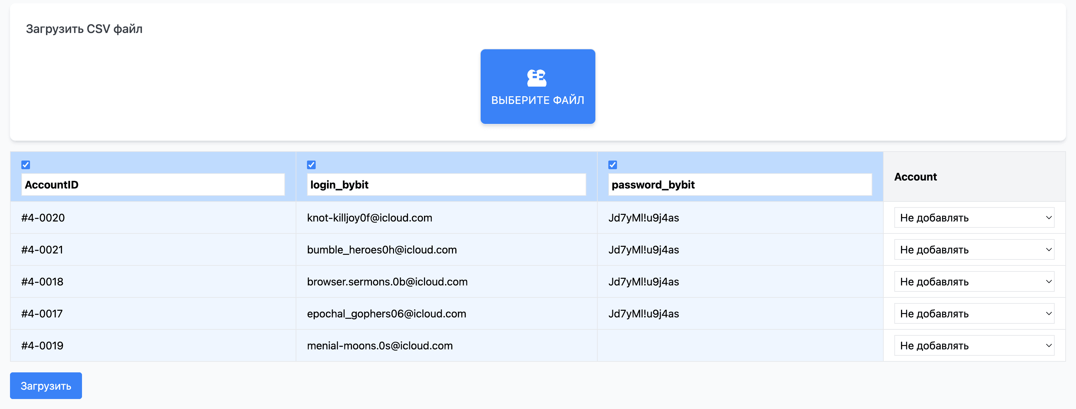The image size is (1076, 409).
Task: Click the Загрузить submit button
Action: (46, 386)
